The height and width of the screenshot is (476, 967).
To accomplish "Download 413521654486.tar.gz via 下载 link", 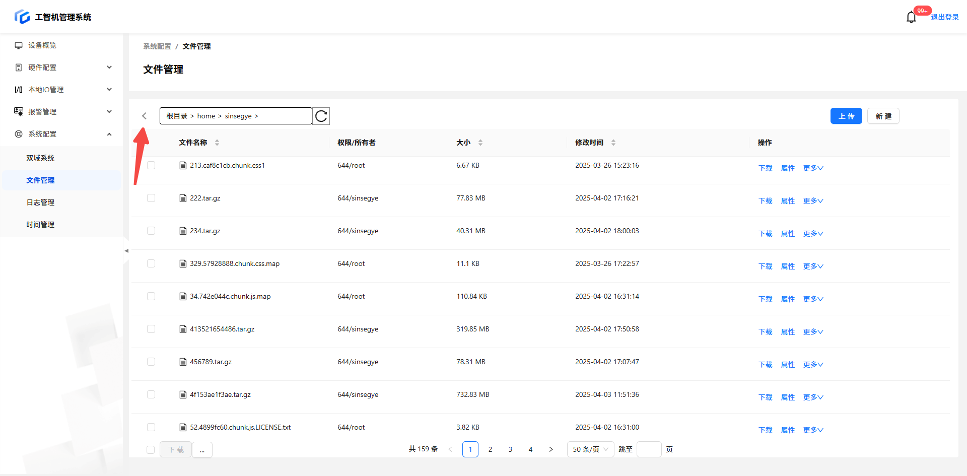I will click(765, 332).
